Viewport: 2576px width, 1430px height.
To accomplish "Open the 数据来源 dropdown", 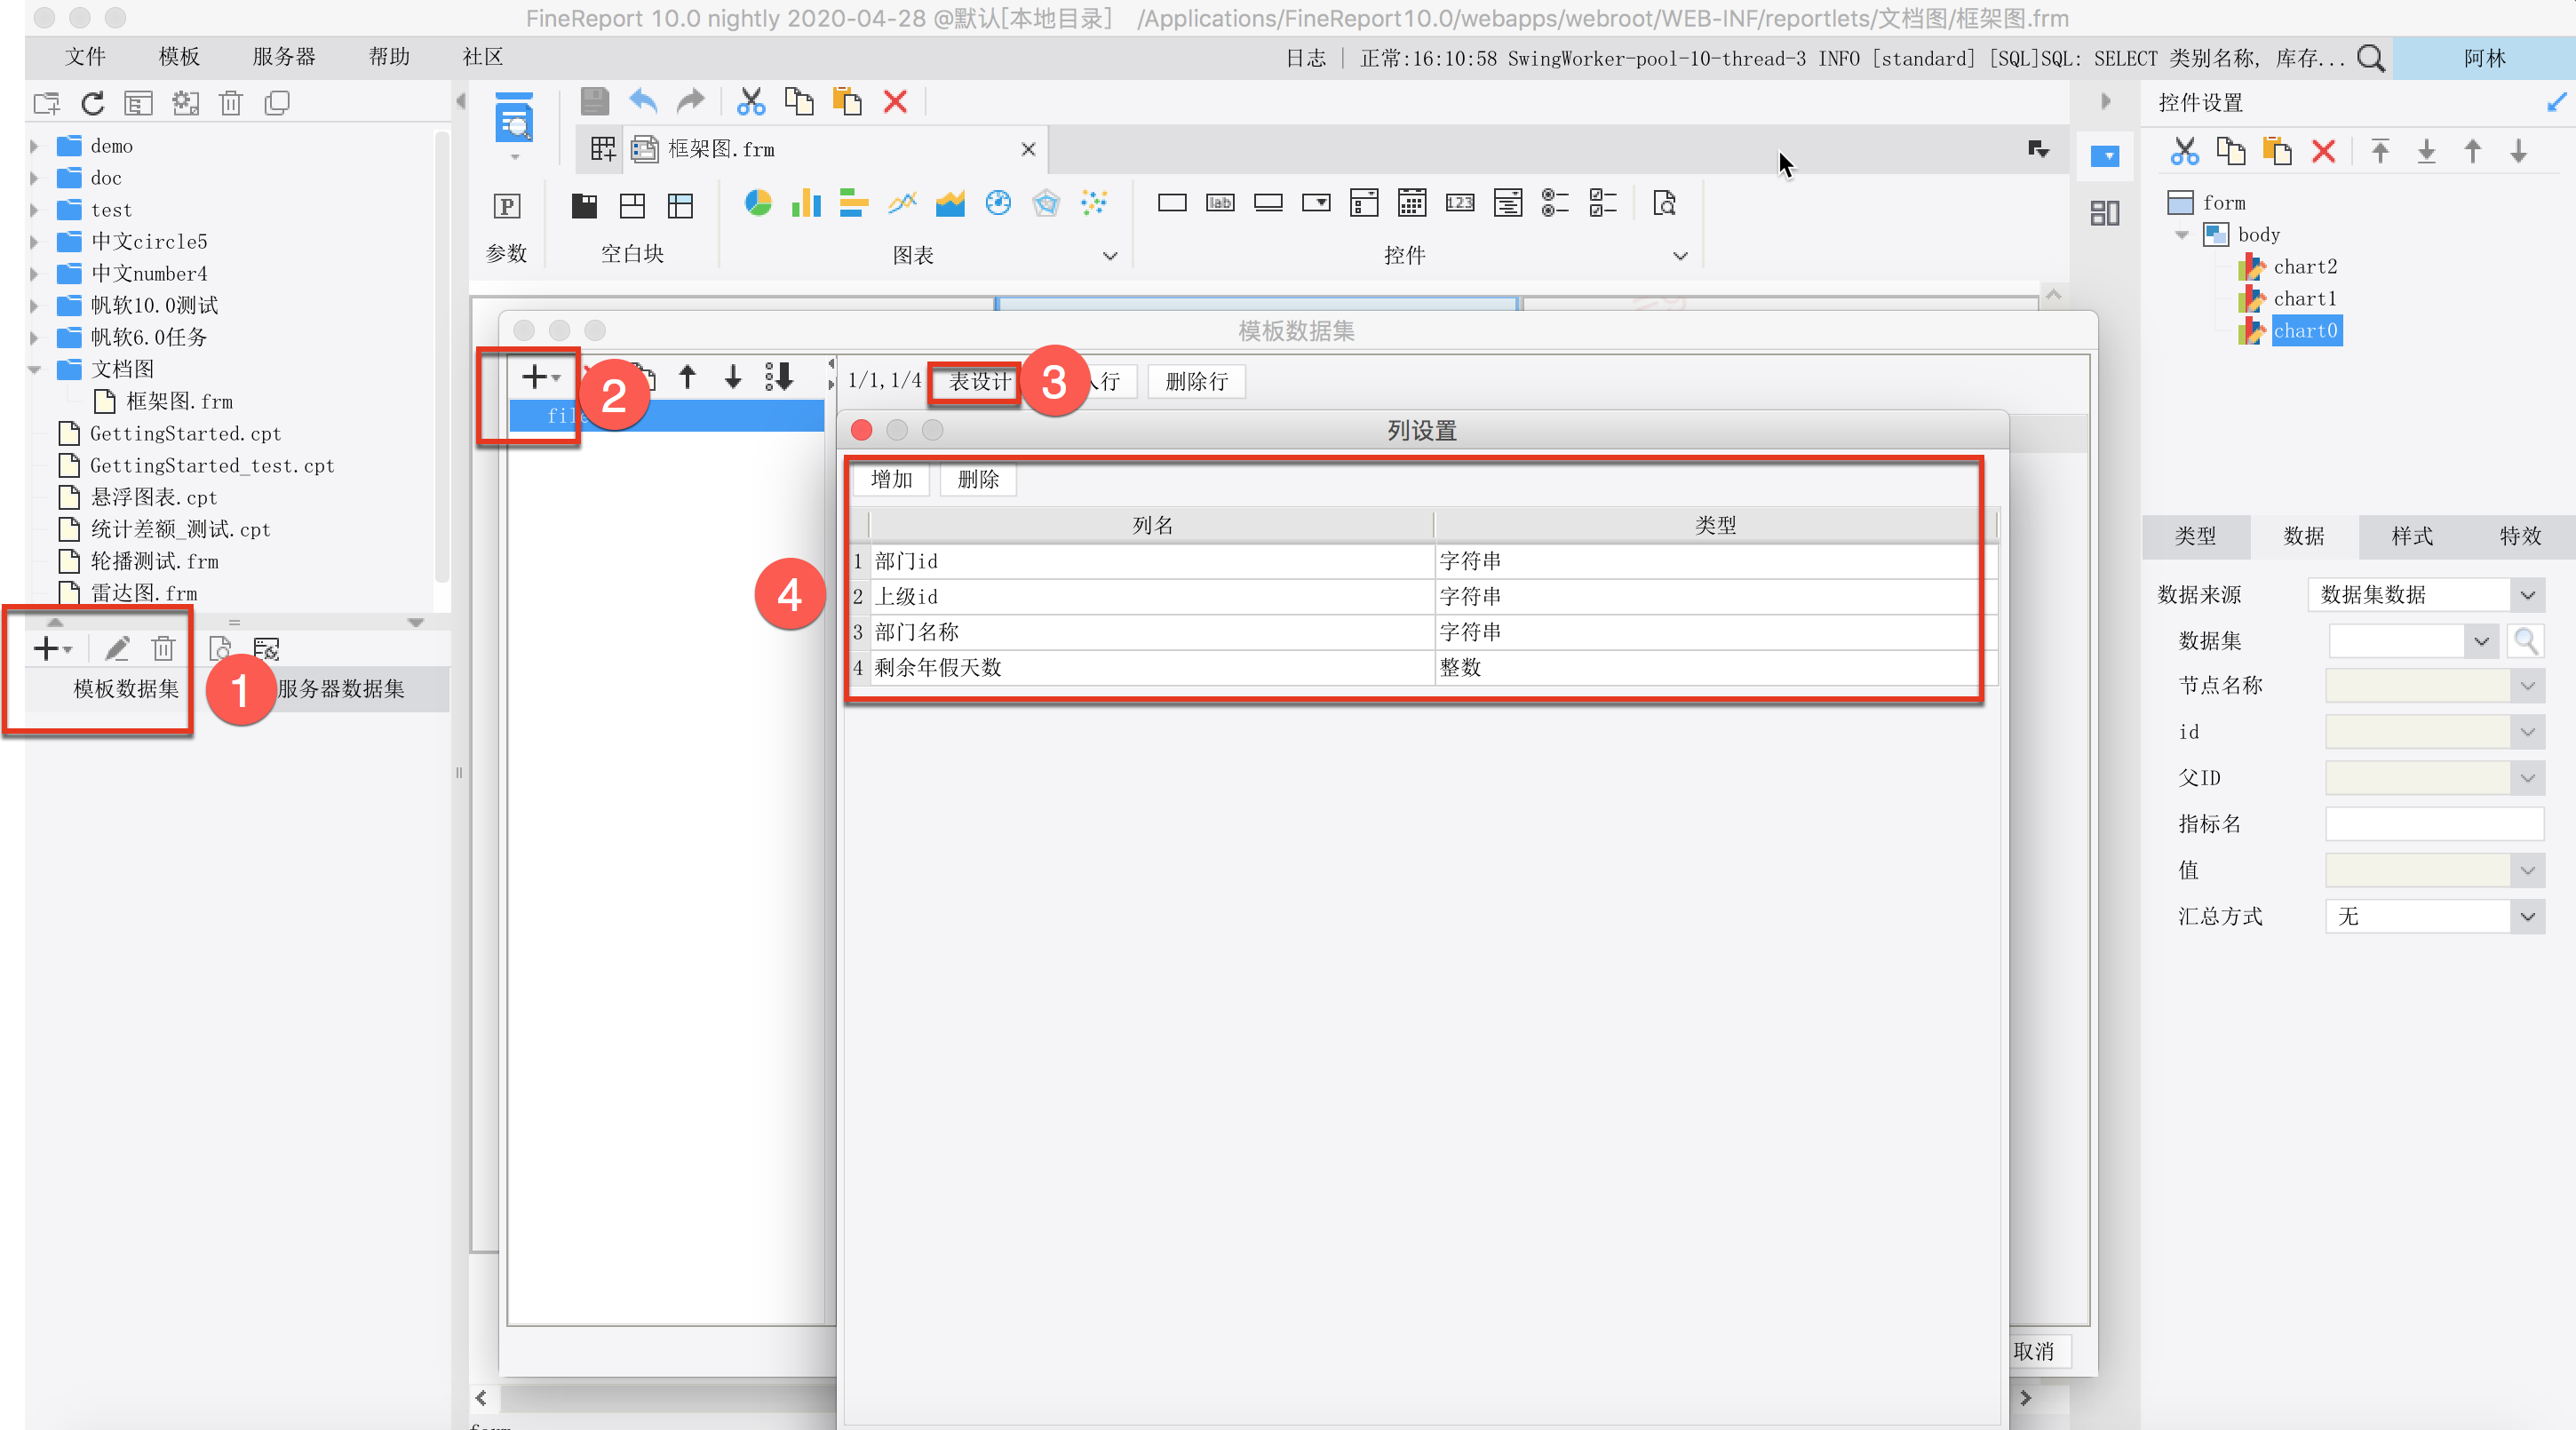I will 2527,595.
